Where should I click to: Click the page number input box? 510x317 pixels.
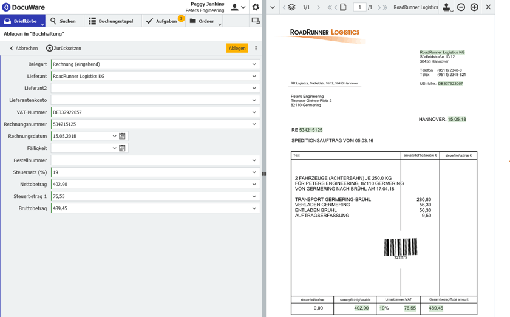(x=359, y=7)
